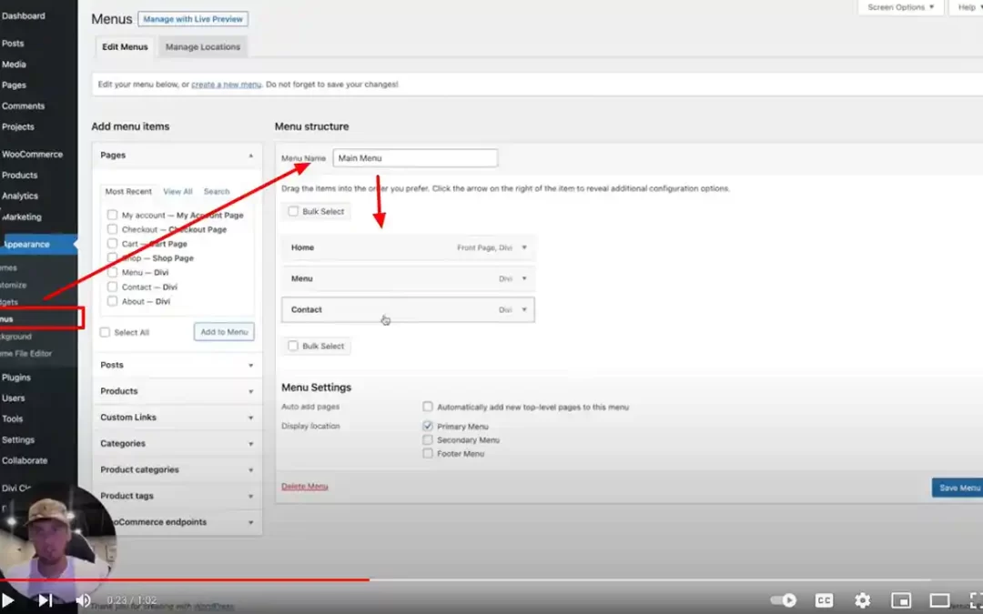Mute the video volume
The height and width of the screenshot is (614, 983).
coord(83,600)
